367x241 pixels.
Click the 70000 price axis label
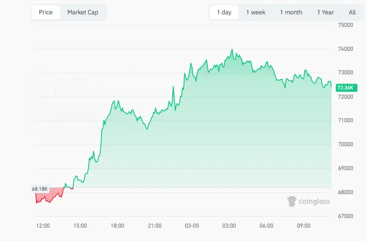(345, 144)
